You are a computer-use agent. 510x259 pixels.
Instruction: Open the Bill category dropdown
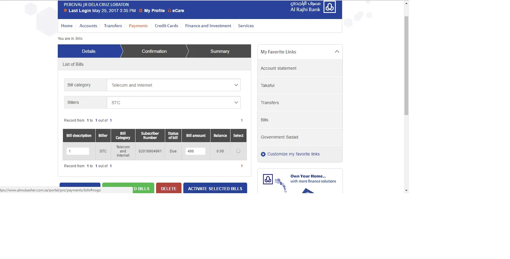174,85
